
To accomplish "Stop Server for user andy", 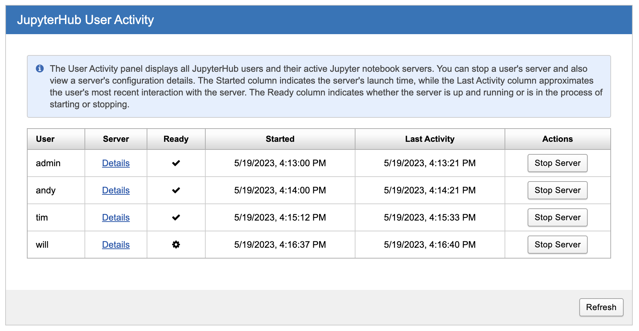I will point(557,190).
